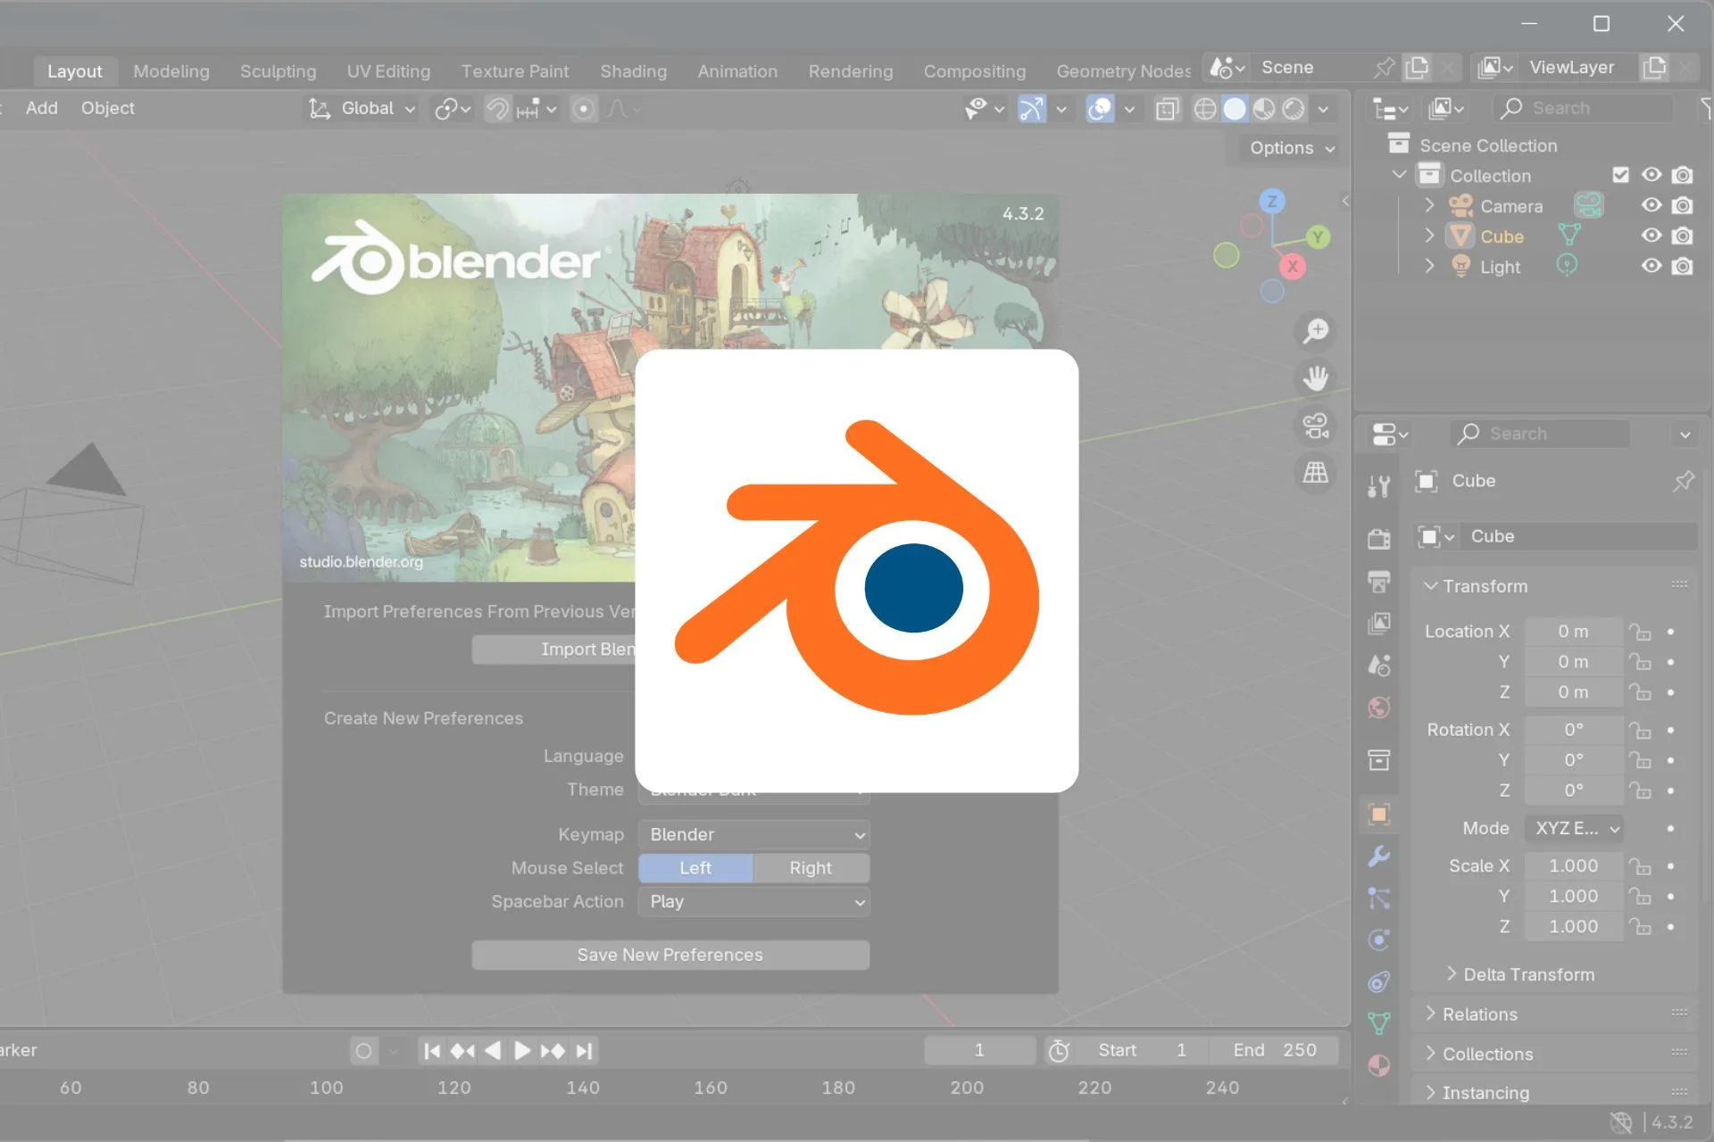Open the viewport zoom tool icon

1316,331
